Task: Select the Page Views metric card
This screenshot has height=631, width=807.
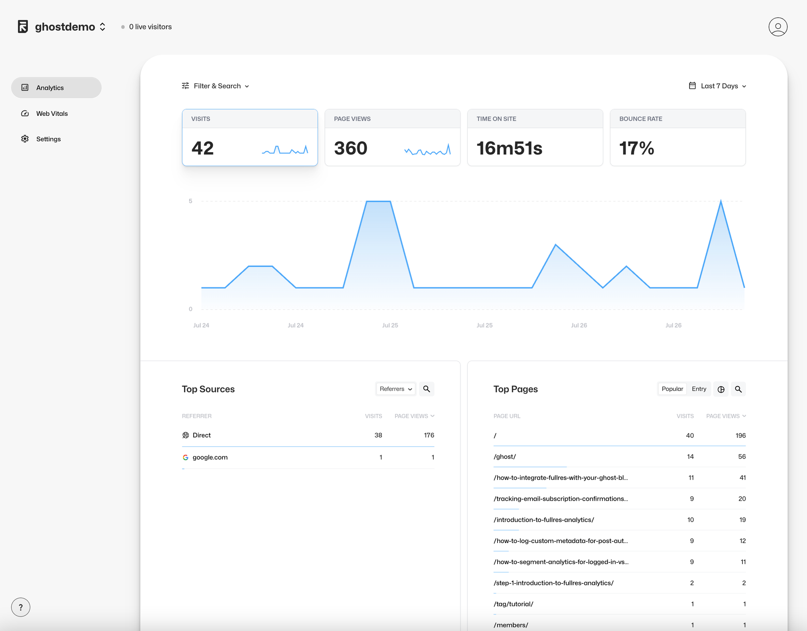Action: [392, 138]
